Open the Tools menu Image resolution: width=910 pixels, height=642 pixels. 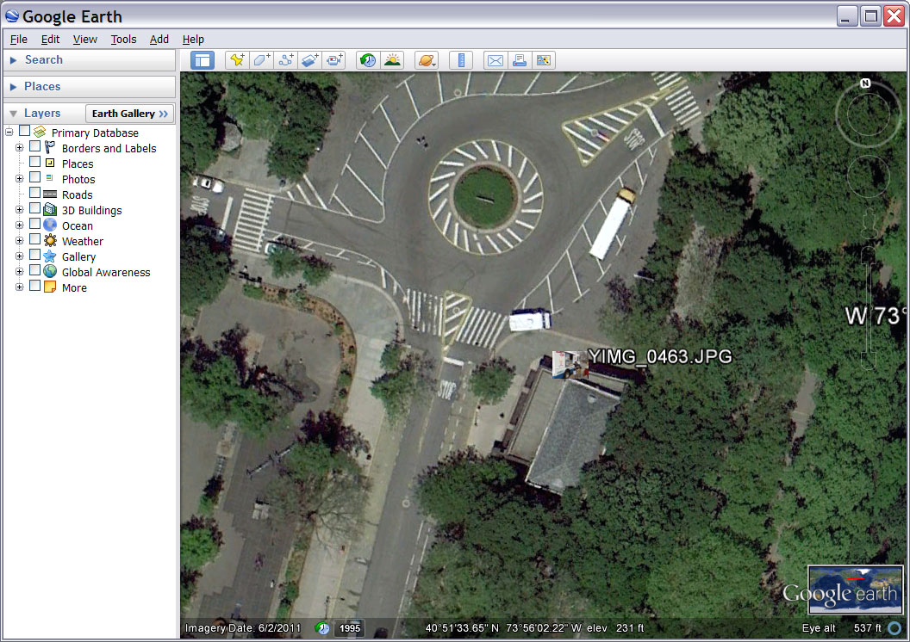(x=123, y=39)
